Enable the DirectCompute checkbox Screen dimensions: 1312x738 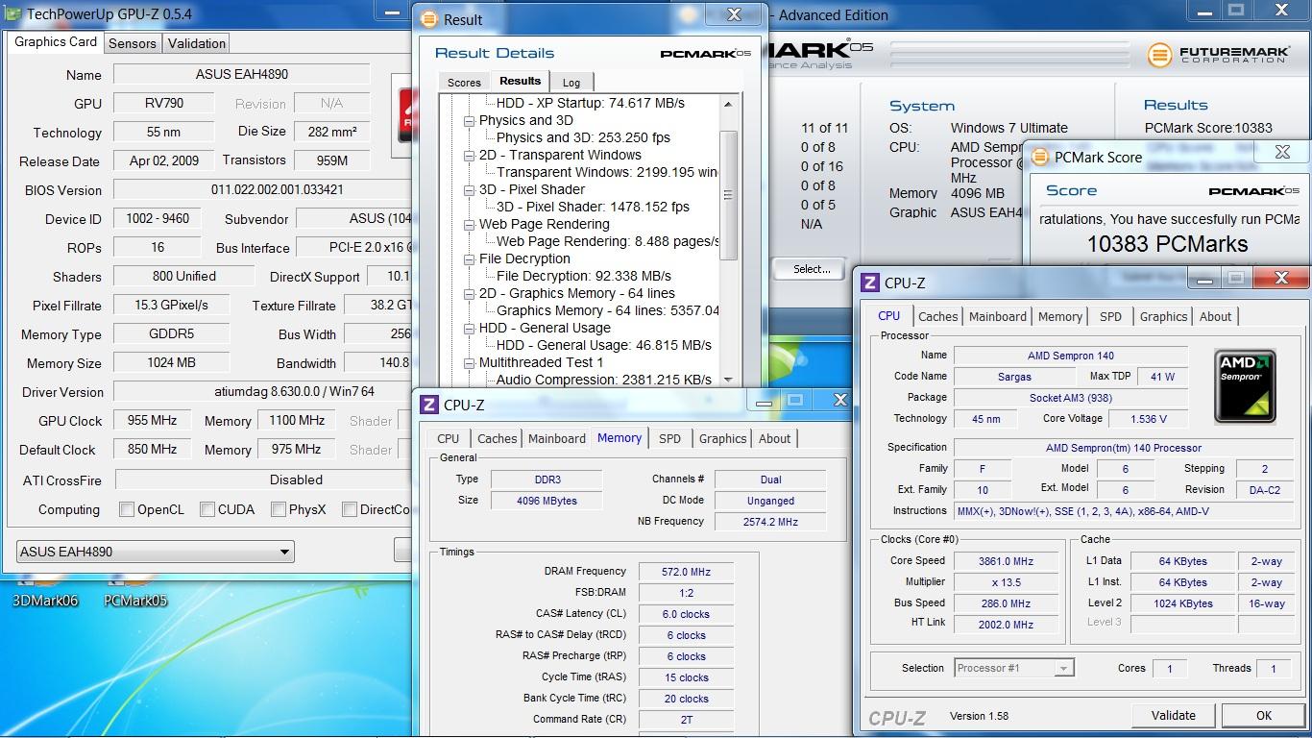[x=350, y=509]
